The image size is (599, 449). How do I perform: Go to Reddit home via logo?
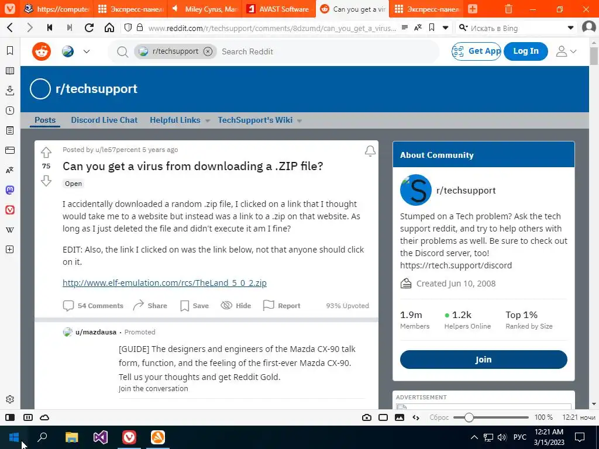(42, 51)
